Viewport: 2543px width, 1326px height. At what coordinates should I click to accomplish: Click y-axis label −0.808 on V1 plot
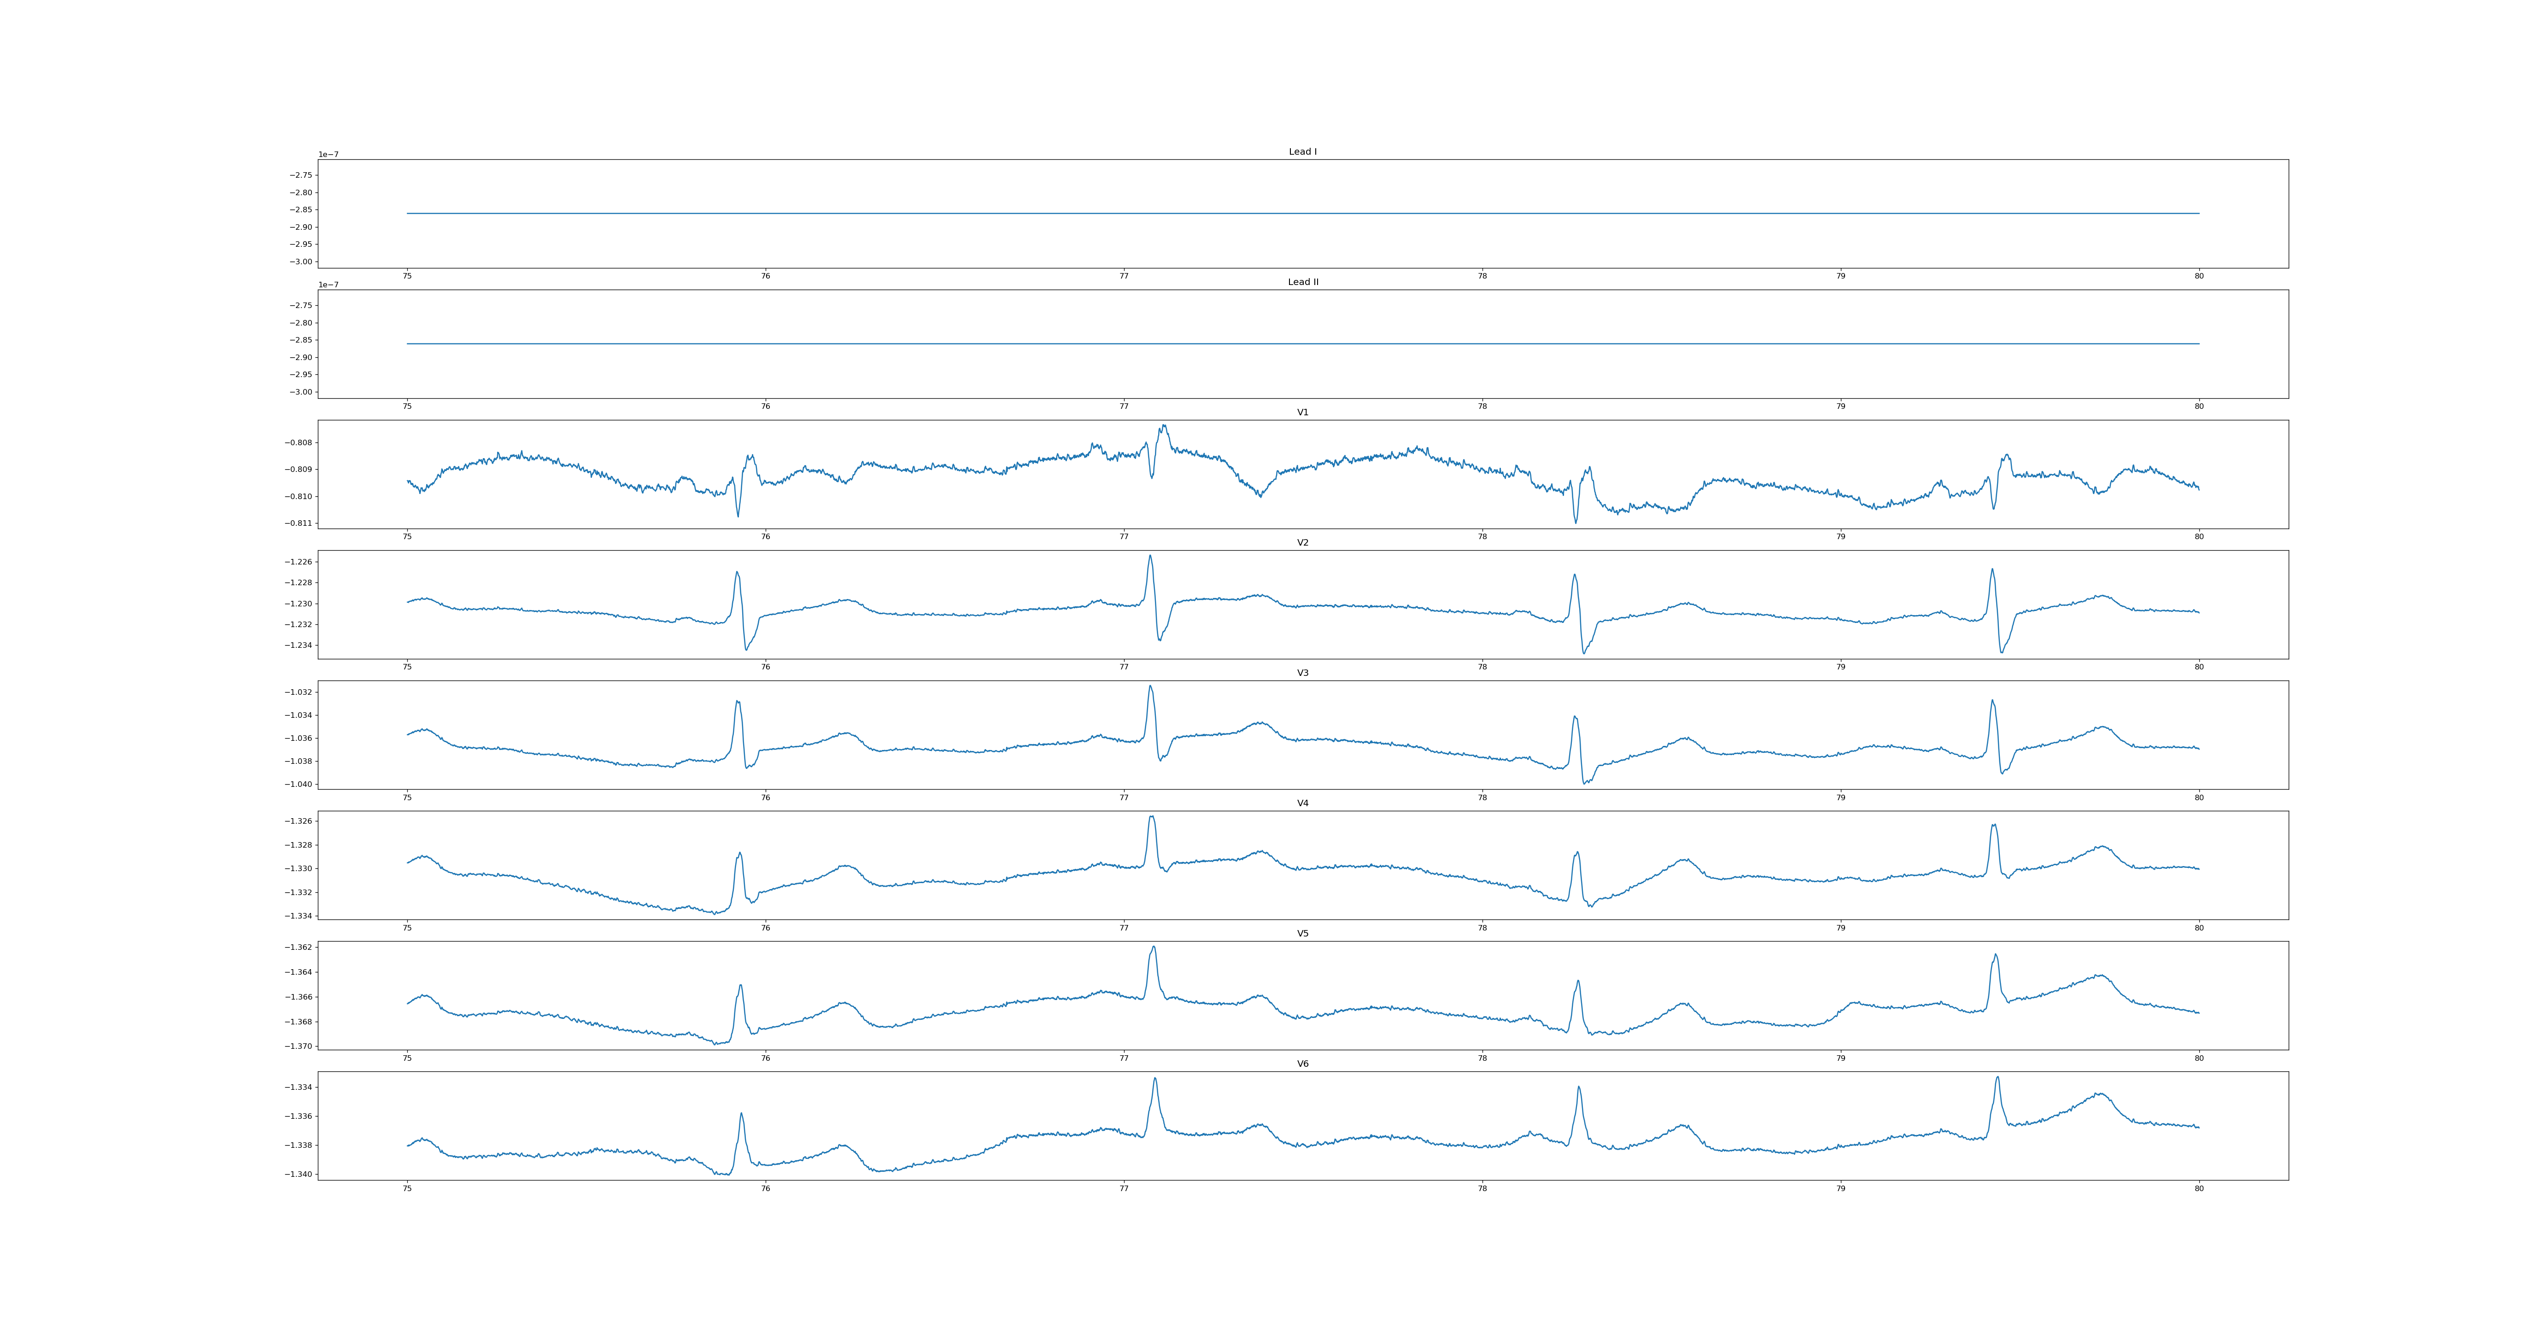coord(298,443)
